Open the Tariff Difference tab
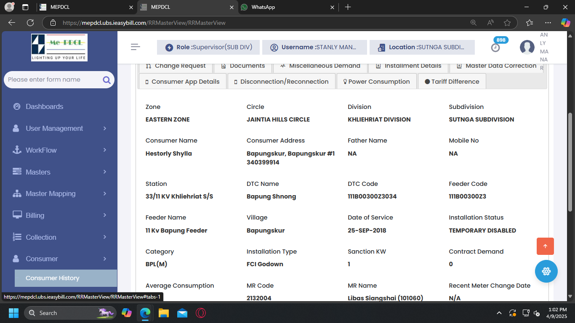575x323 pixels. click(452, 82)
